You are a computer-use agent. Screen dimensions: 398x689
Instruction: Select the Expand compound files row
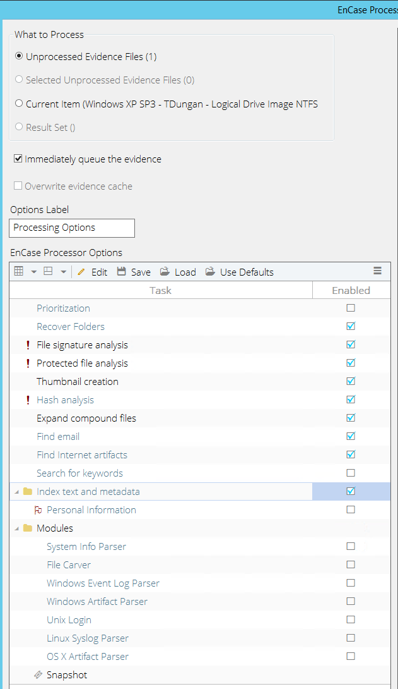(x=200, y=418)
